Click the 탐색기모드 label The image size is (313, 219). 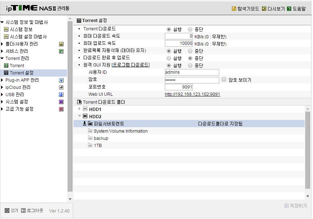[x=248, y=9]
